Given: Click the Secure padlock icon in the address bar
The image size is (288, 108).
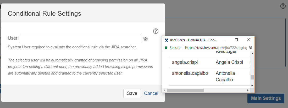Looking at the screenshot, I should [166, 48].
